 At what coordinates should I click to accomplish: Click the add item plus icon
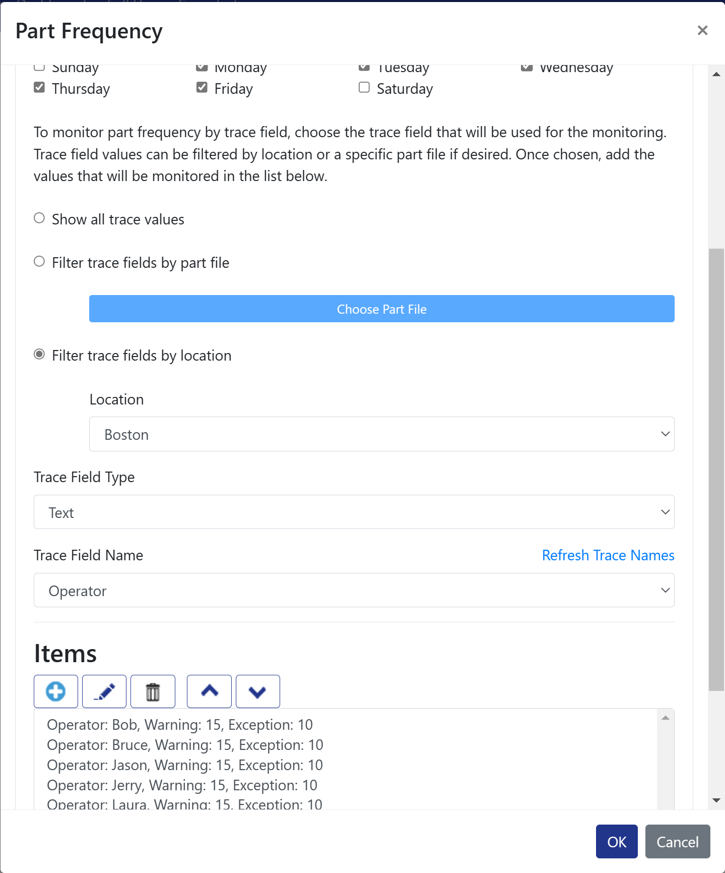[x=56, y=691]
